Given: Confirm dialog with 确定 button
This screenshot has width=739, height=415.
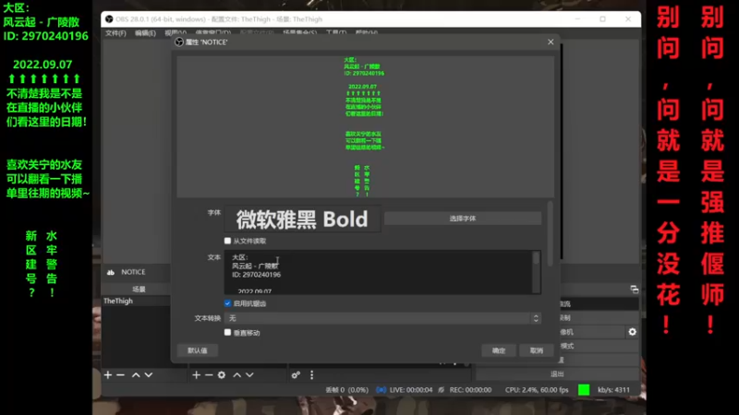Looking at the screenshot, I should point(499,350).
